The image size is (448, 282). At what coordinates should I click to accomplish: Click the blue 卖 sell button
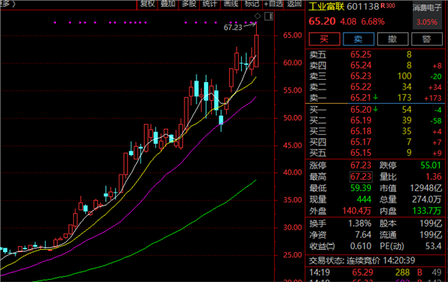(358, 39)
